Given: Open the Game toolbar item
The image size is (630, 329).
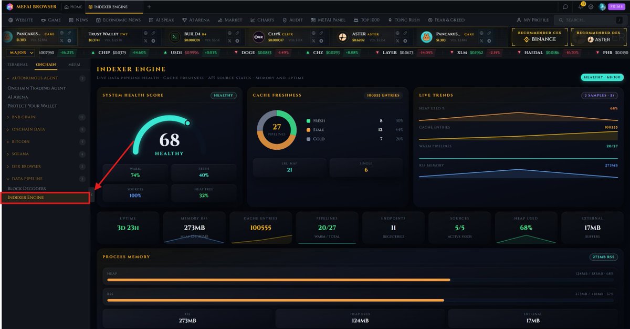Looking at the screenshot, I should [x=51, y=20].
